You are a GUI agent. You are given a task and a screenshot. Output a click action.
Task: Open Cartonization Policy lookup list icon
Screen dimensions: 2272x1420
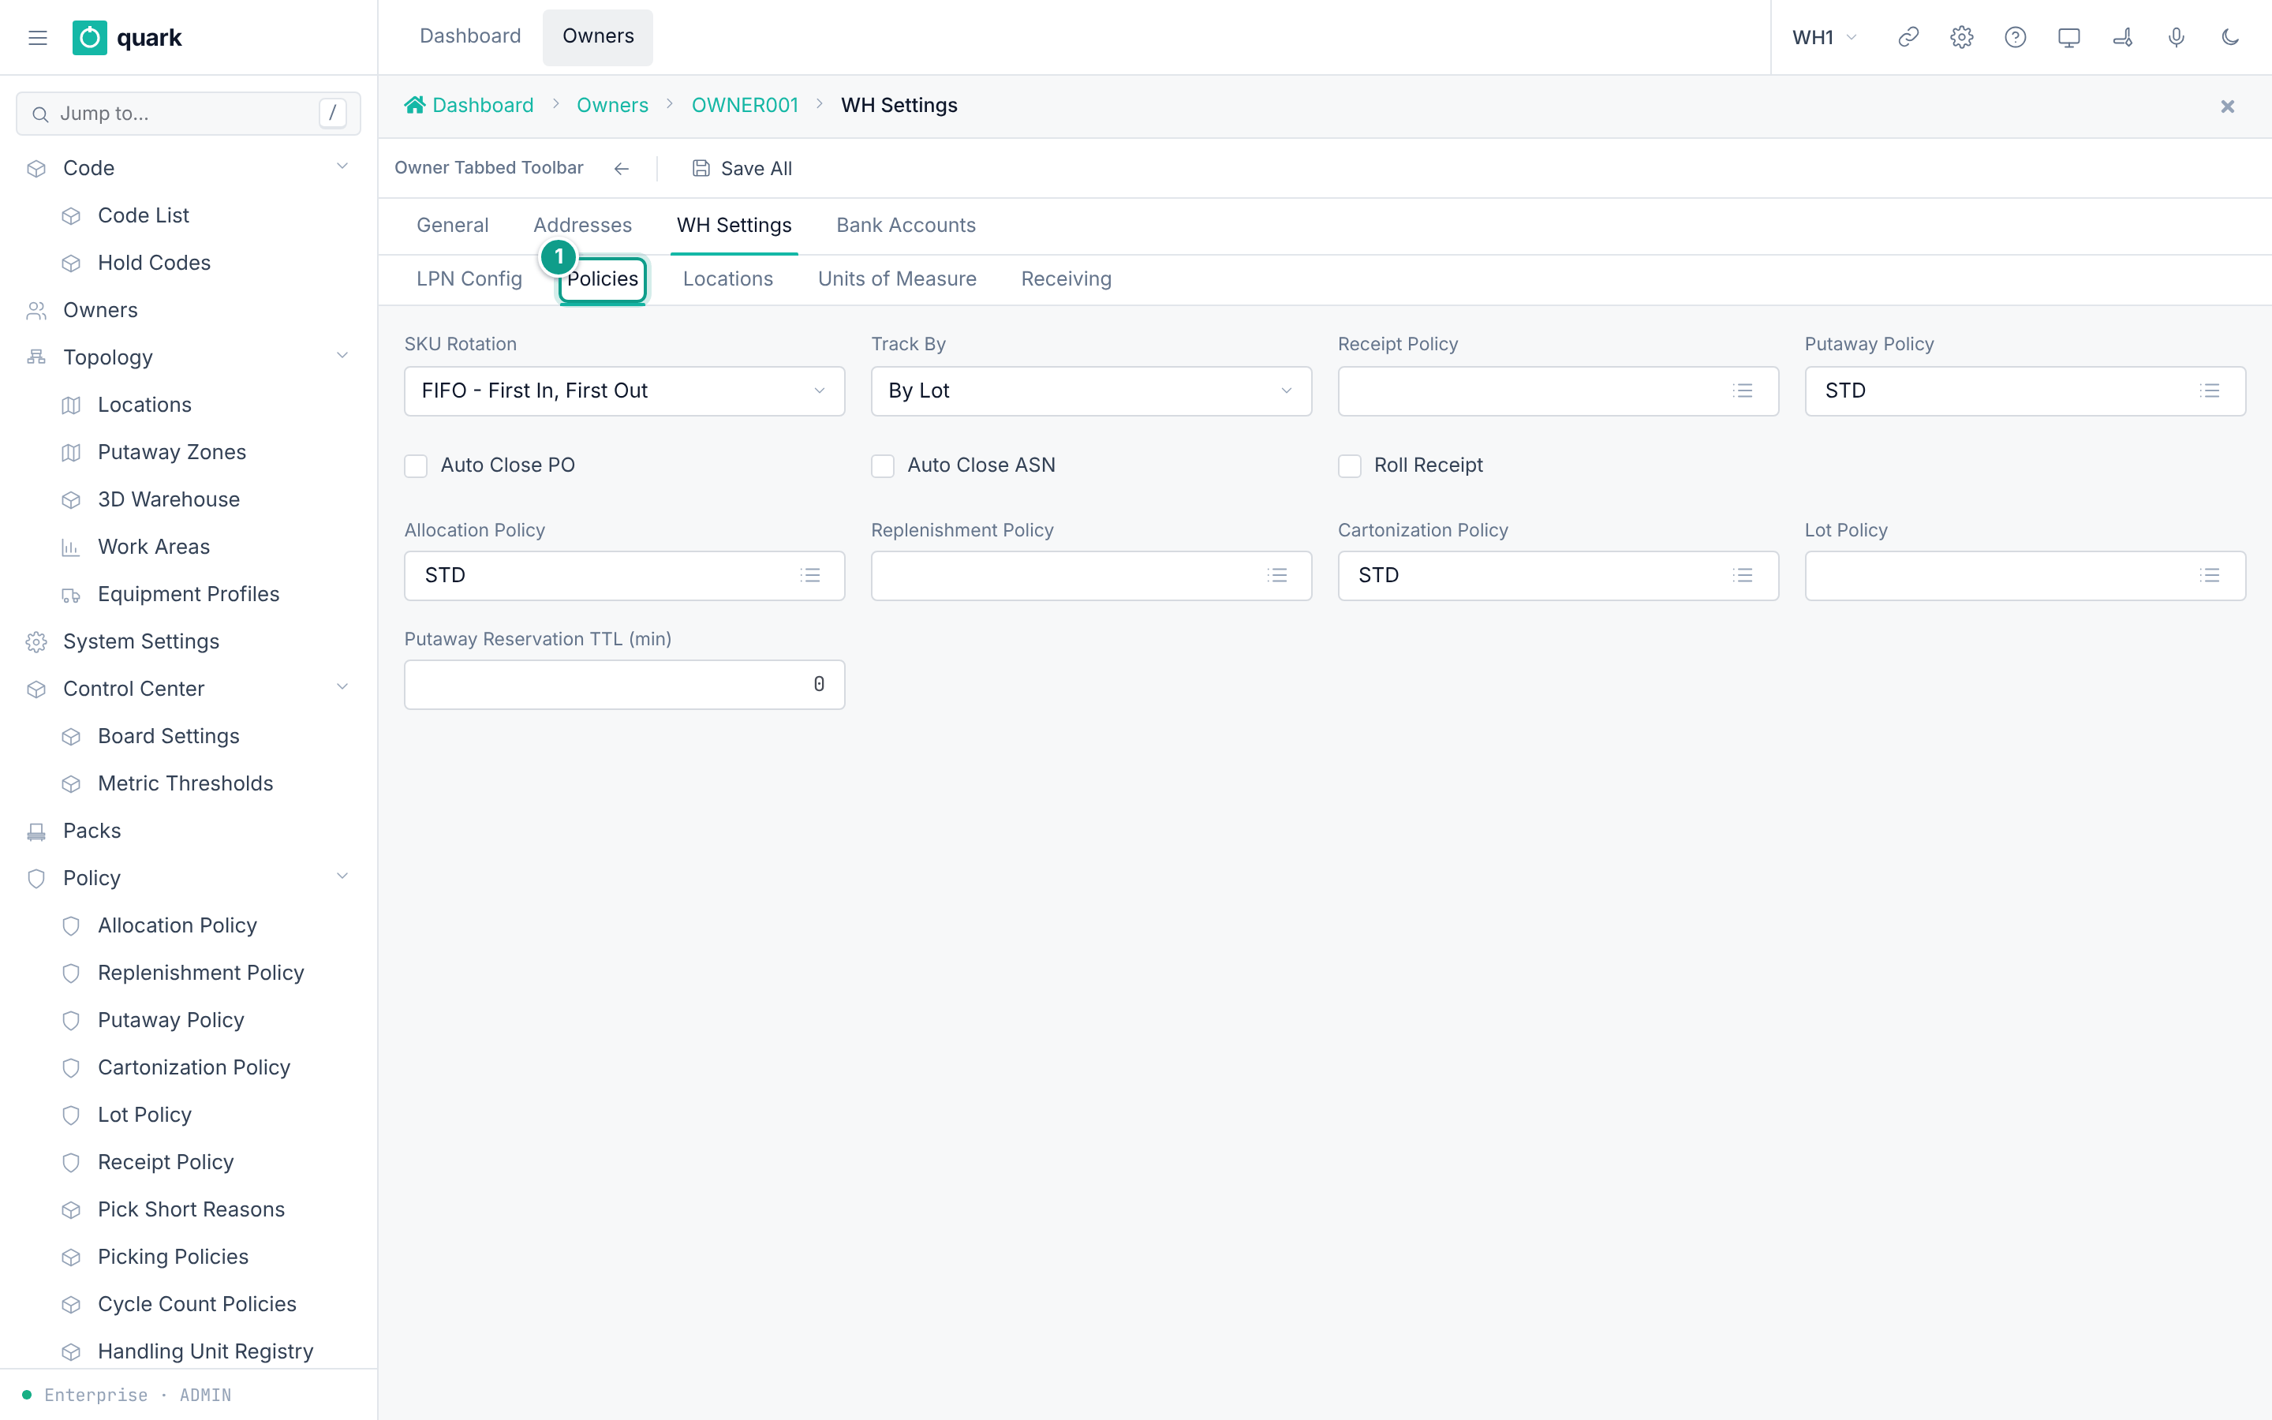tap(1743, 575)
